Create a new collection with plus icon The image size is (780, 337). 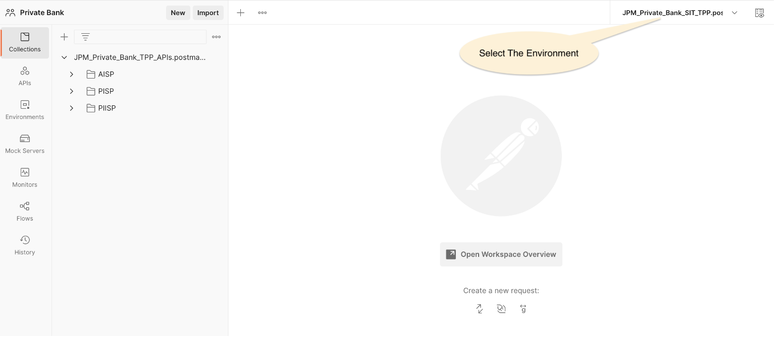pos(64,37)
